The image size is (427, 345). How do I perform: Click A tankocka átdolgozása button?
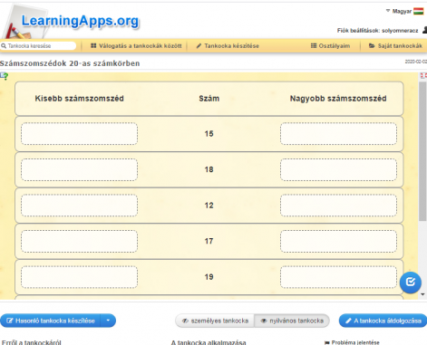[x=383, y=321]
